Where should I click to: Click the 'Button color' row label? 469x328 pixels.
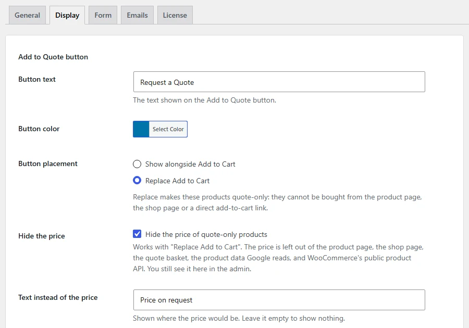click(x=39, y=129)
